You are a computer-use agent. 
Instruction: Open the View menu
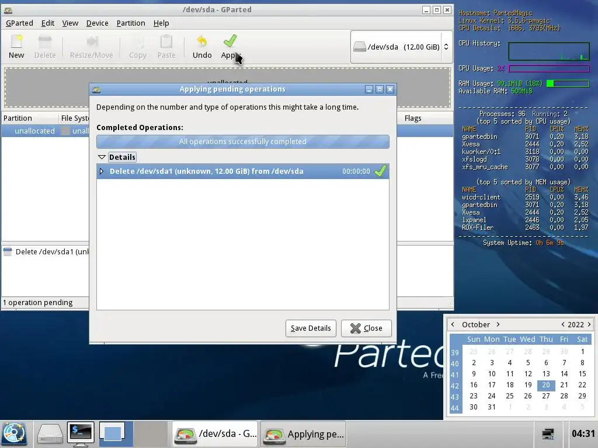70,23
